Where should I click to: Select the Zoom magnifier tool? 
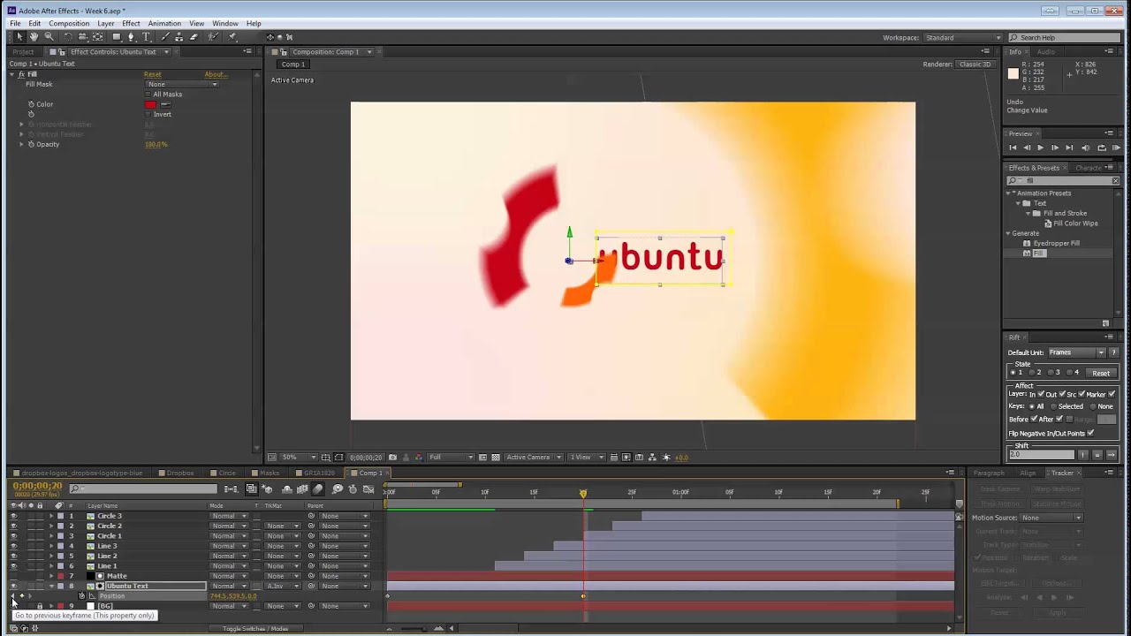pyautogui.click(x=49, y=37)
